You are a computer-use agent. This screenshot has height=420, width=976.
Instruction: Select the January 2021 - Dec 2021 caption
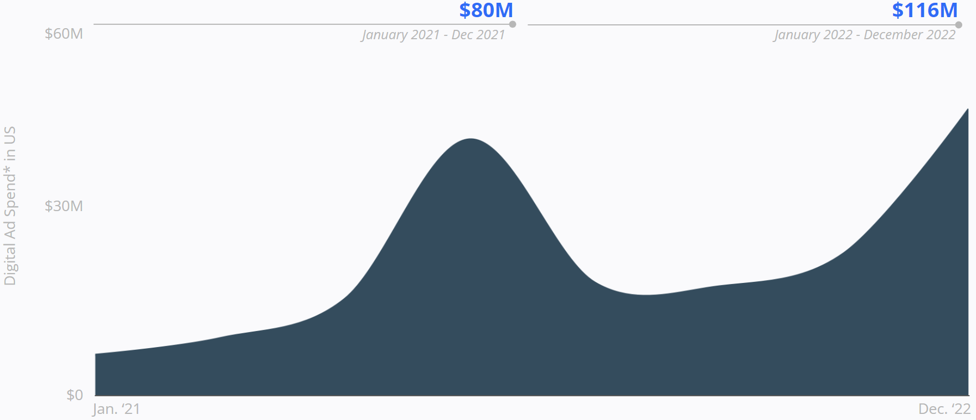click(x=433, y=35)
